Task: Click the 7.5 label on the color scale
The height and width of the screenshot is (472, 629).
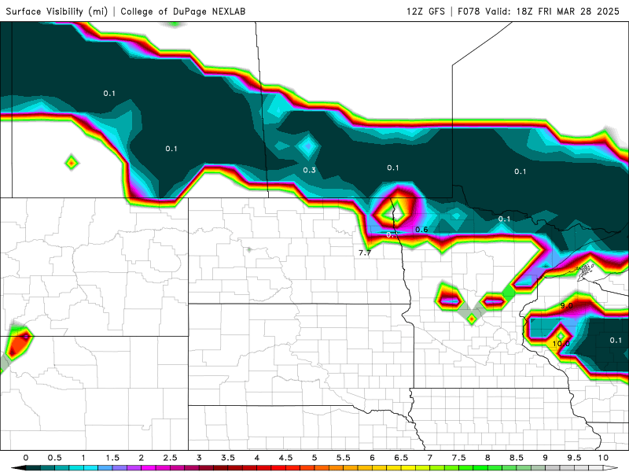Action: coord(459,458)
